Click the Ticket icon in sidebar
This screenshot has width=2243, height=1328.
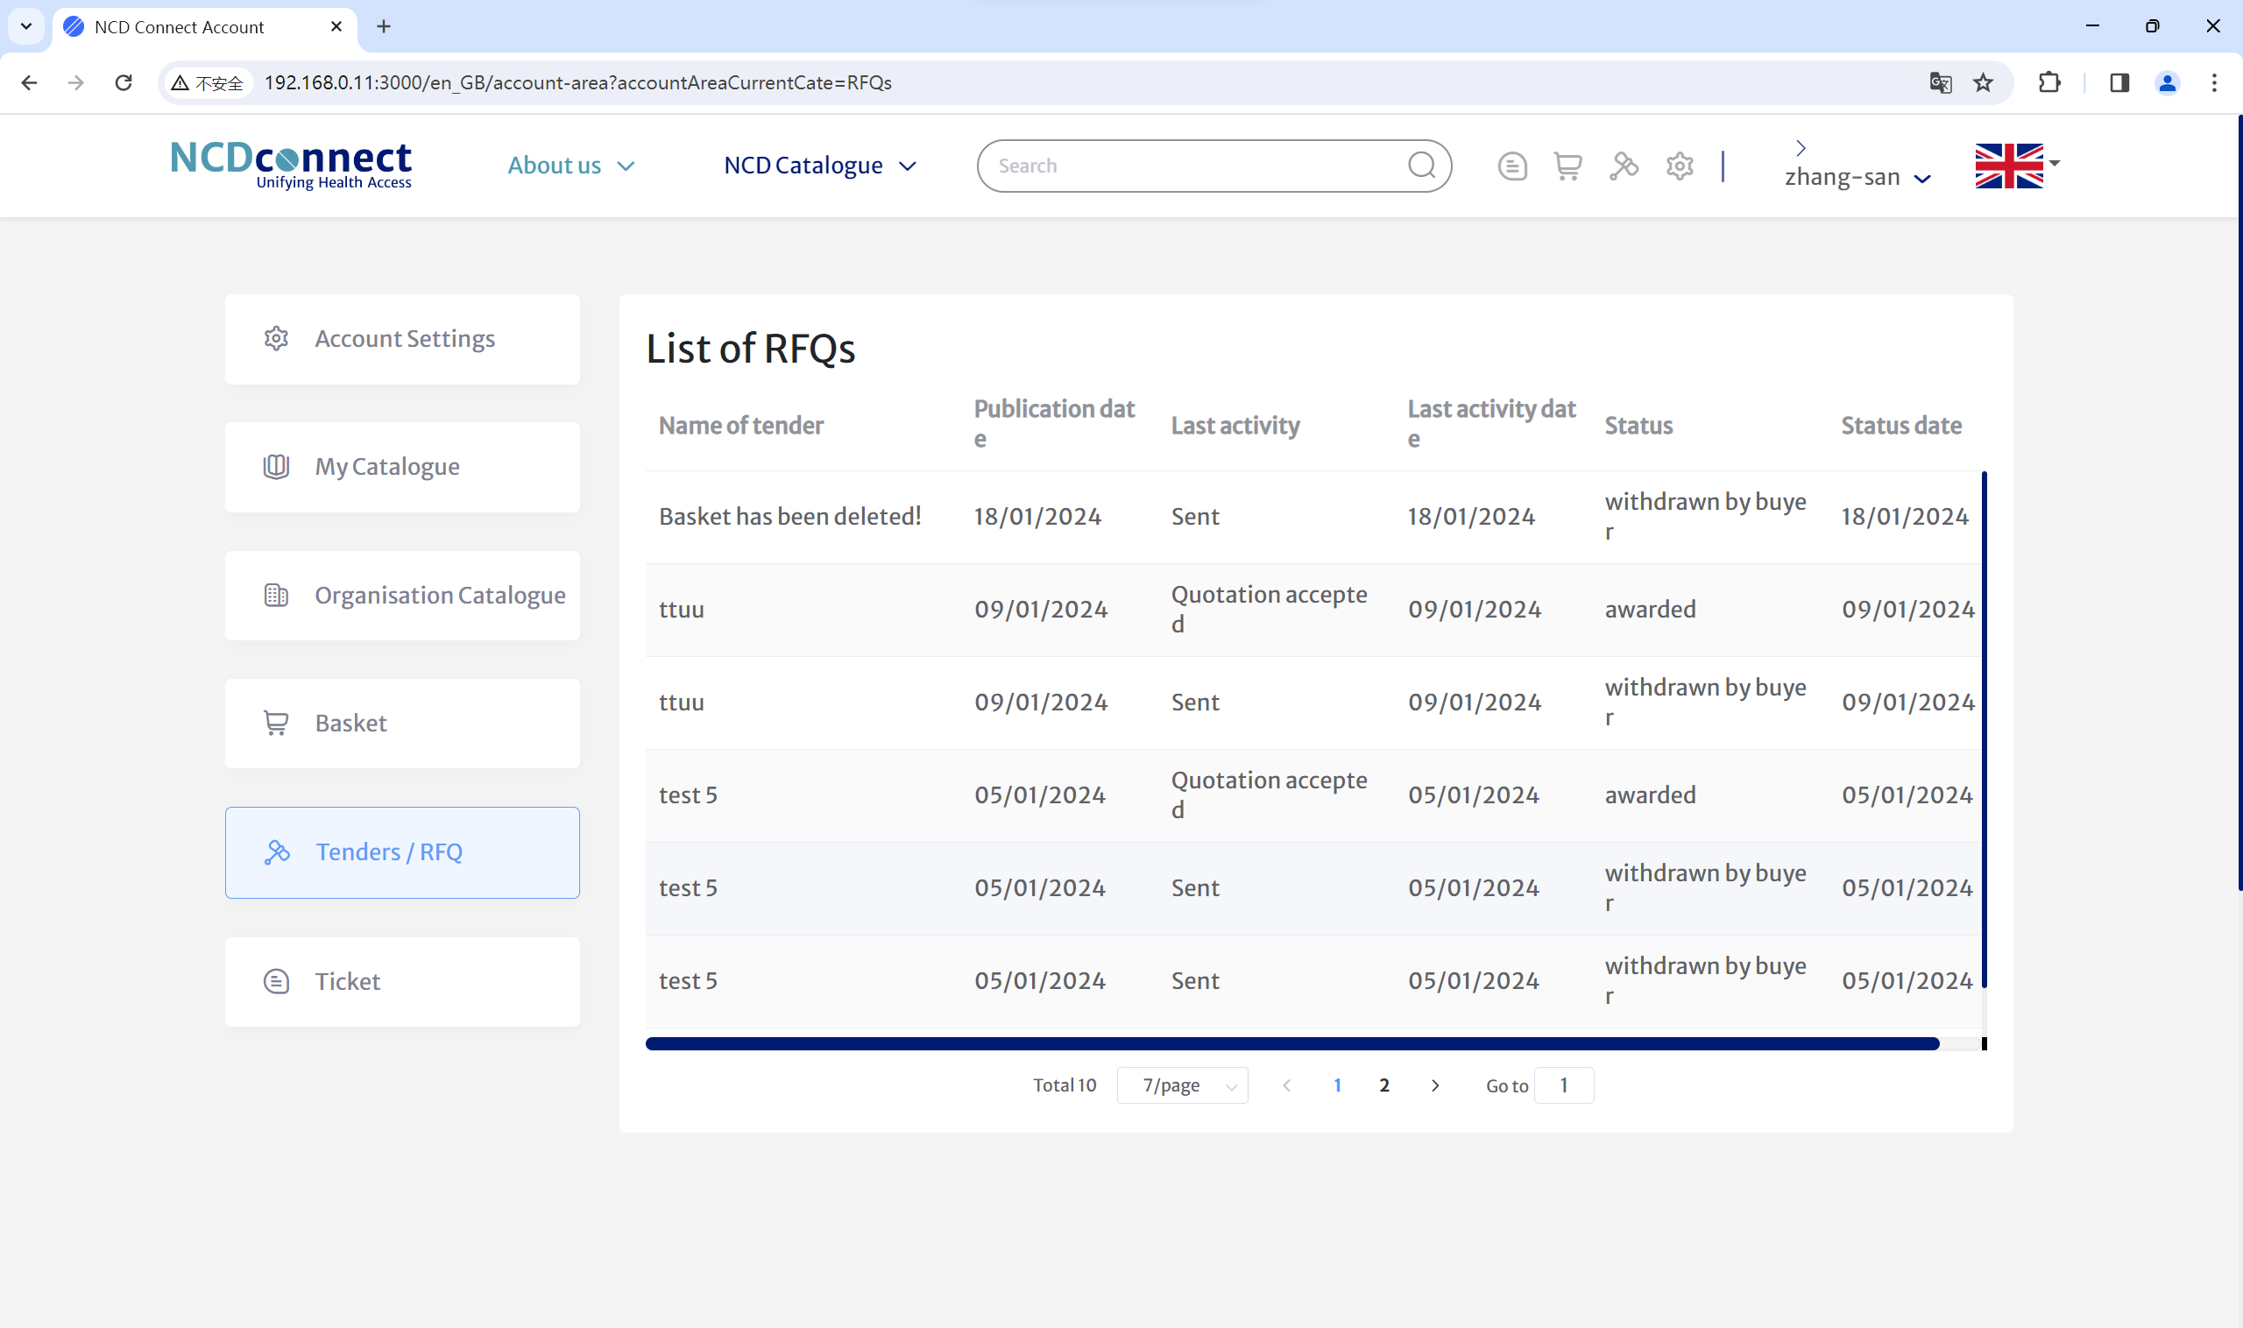[x=276, y=981]
